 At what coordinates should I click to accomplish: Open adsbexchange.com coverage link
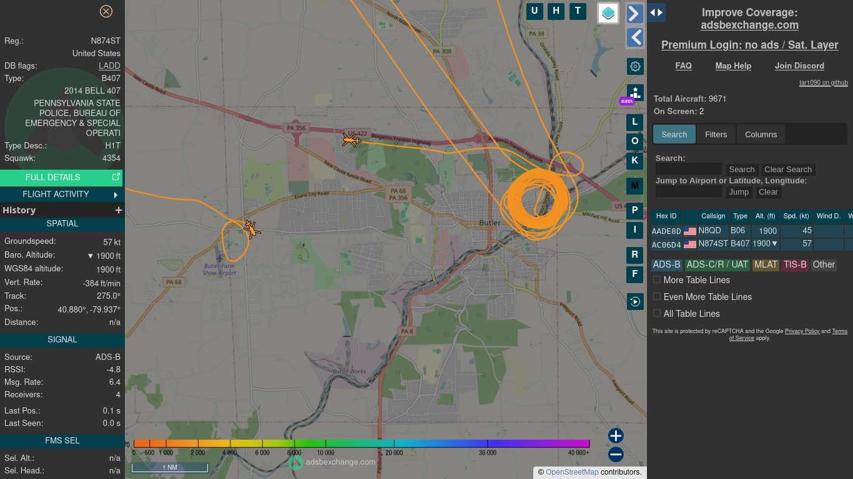(749, 25)
